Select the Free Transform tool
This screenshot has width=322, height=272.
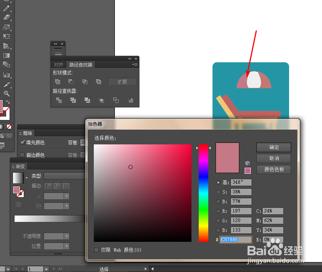pos(7,36)
